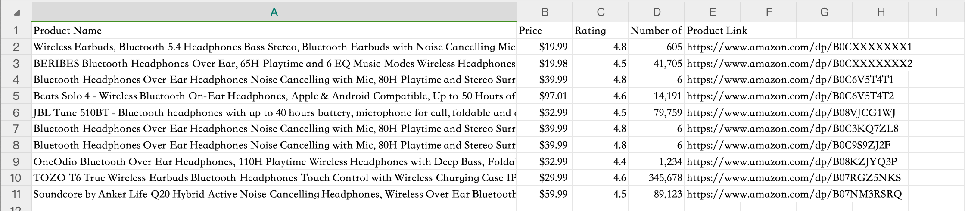Open the B08VJCG1WJ Amazon product link
Viewport: 965px width, 211px height.
(x=791, y=113)
